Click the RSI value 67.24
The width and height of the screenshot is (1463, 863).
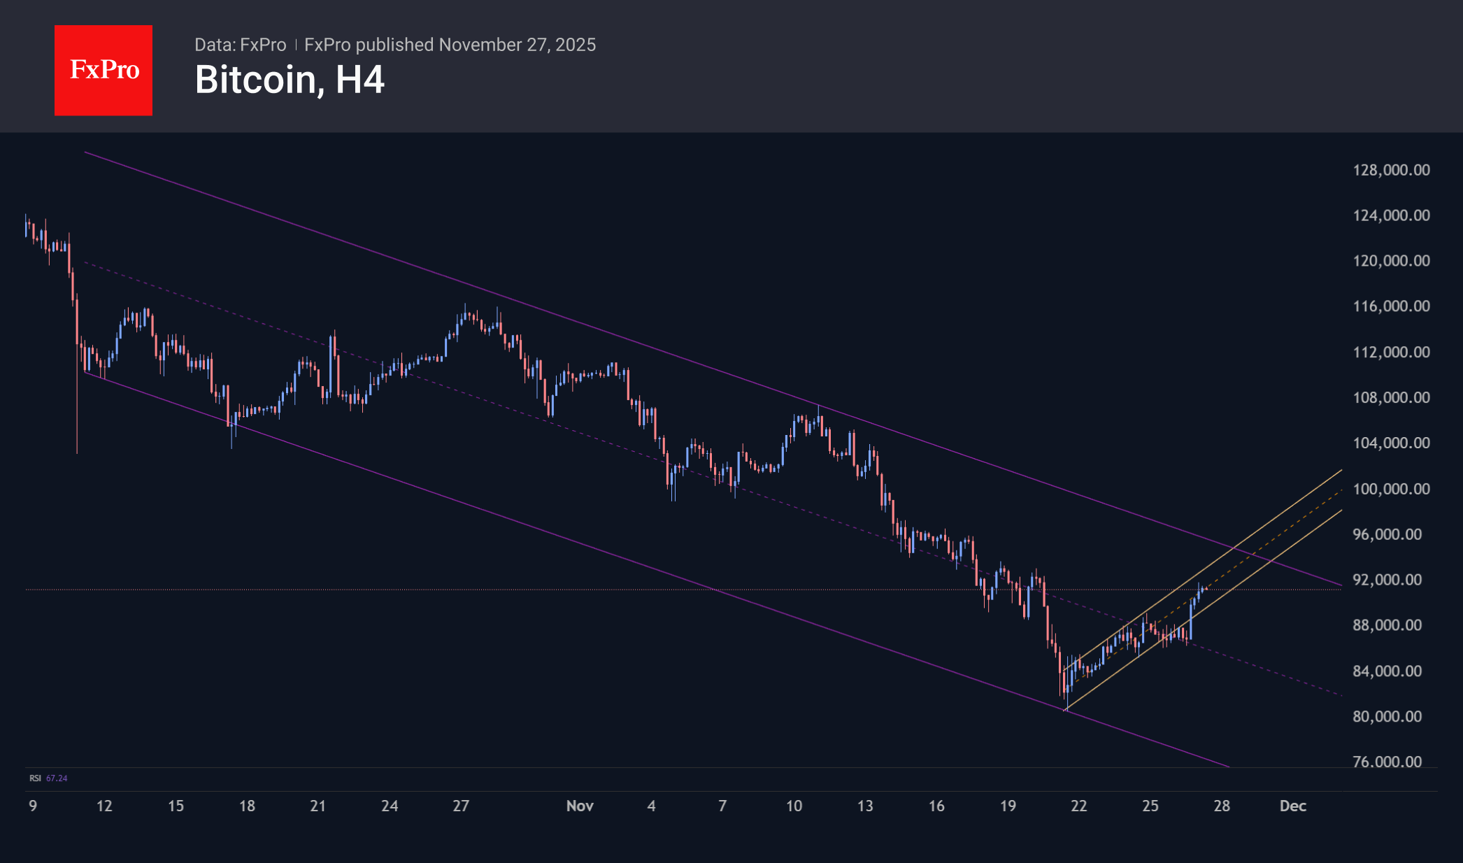[x=57, y=778]
